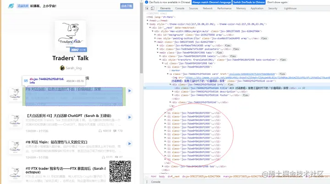Expand the labels div node
This screenshot has width=330, height=184.
pos(160,56)
